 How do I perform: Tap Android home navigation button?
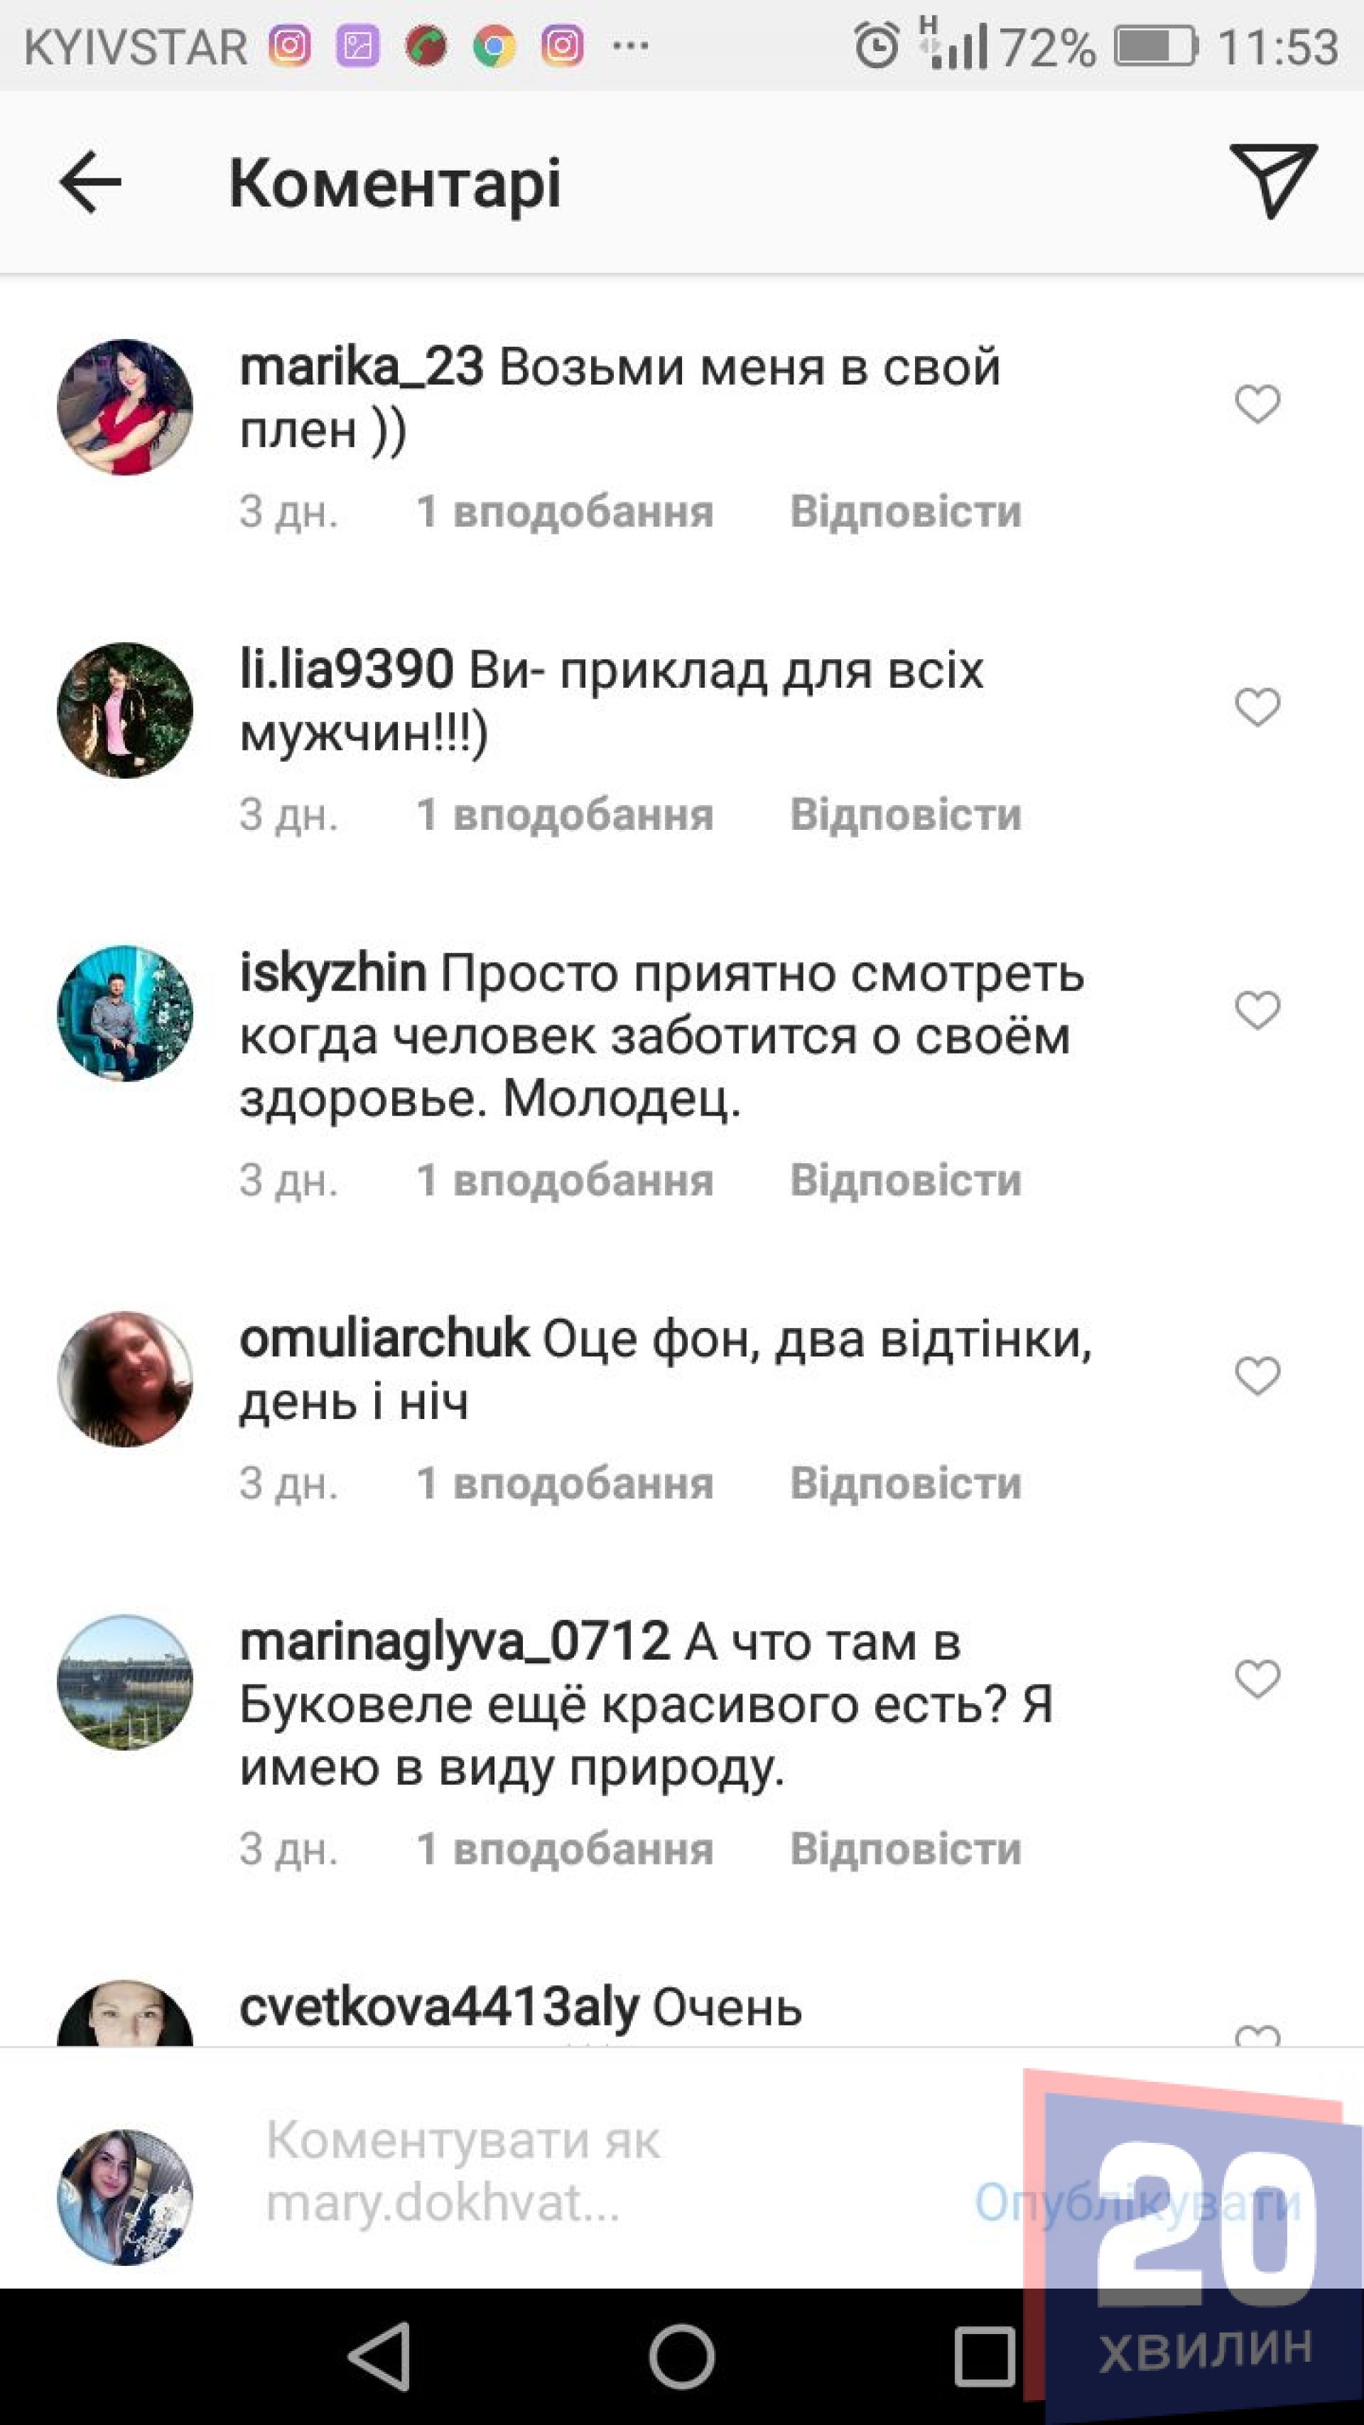pyautogui.click(x=681, y=2358)
